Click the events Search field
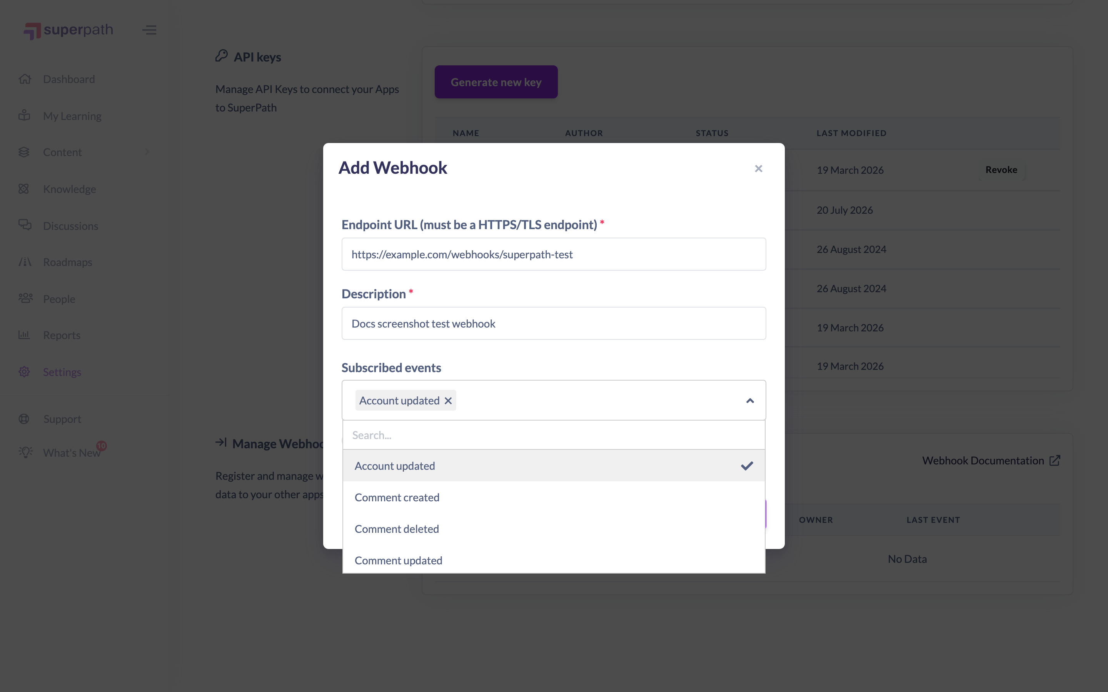Viewport: 1108px width, 692px height. pyautogui.click(x=554, y=435)
